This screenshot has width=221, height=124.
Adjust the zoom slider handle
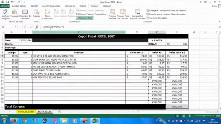click(x=204, y=116)
